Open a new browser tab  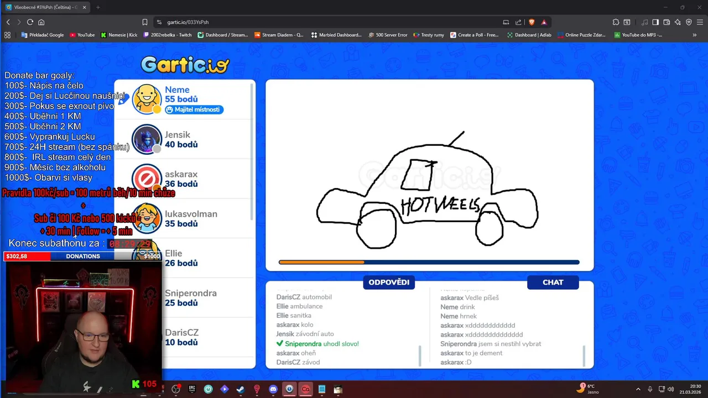click(x=98, y=7)
